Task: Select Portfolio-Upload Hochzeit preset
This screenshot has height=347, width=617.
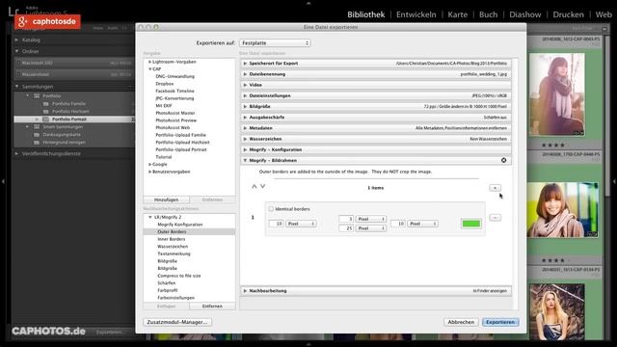Action: 182,143
